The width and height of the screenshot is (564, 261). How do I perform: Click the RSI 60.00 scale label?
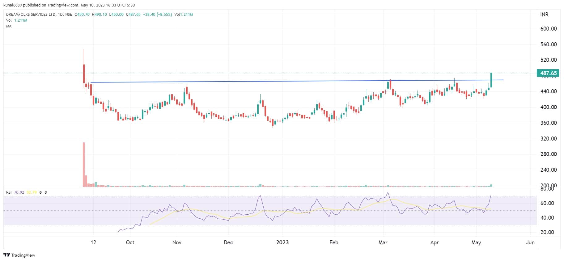pyautogui.click(x=547, y=203)
